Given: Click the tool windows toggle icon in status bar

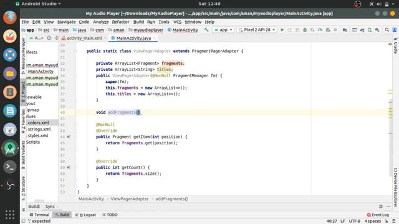Looking at the screenshot, I should click(23, 221).
